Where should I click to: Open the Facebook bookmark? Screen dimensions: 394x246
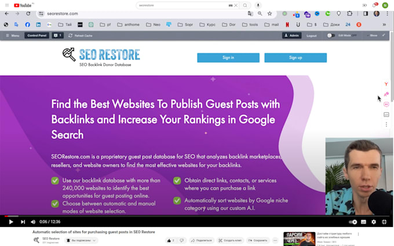coord(27,24)
